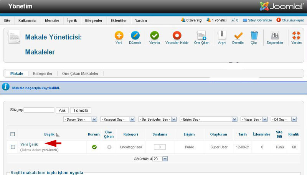Click the 1 yönetici admin indicator
Image resolution: width=307 pixels, height=175 pixels.
tap(216, 20)
